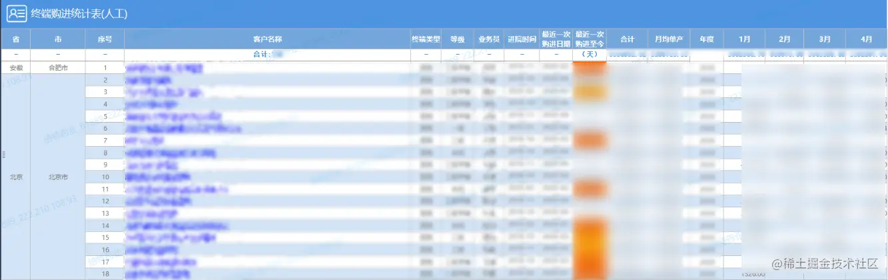The height and width of the screenshot is (280, 888).
Task: Select the 安徽 province cell
Action: point(16,68)
